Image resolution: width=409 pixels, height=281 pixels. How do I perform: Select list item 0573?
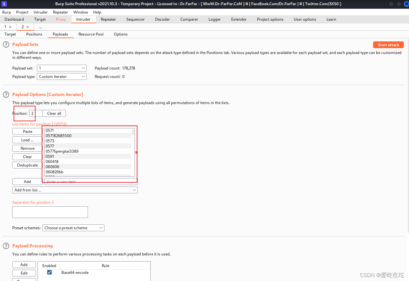(88, 141)
